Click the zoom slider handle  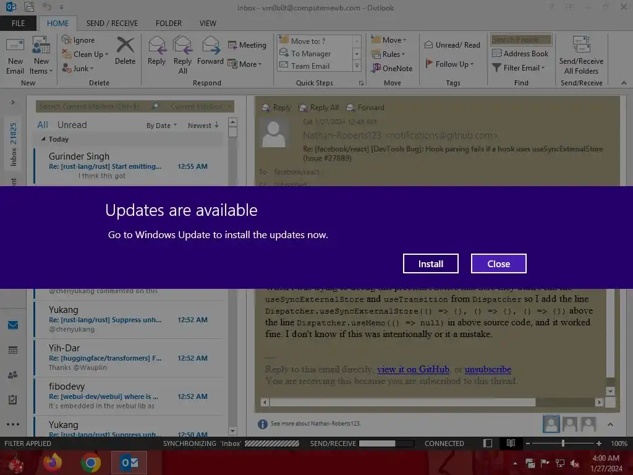pyautogui.click(x=563, y=443)
